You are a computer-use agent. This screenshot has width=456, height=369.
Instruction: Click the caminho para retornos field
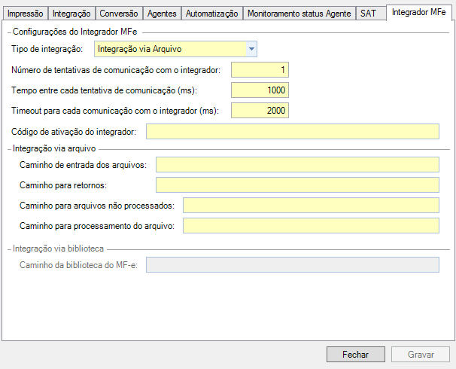[296, 184]
